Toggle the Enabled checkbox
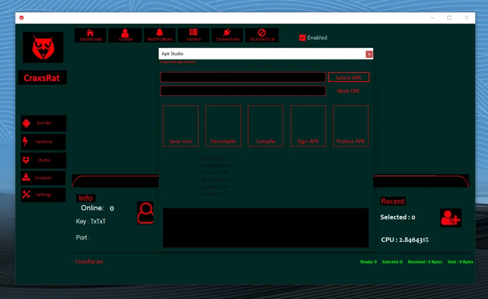Viewport: 488px width, 299px height. click(x=302, y=38)
